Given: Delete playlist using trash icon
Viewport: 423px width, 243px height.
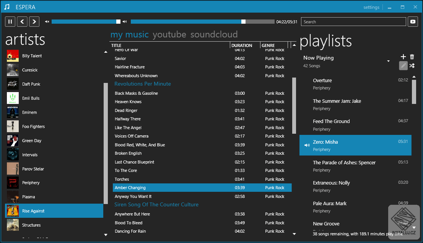Looking at the screenshot, I should (412, 57).
